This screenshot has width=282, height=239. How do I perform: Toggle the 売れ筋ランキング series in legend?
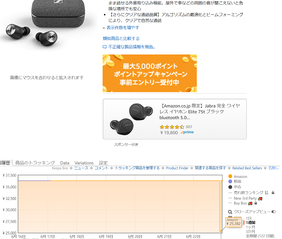[248, 192]
